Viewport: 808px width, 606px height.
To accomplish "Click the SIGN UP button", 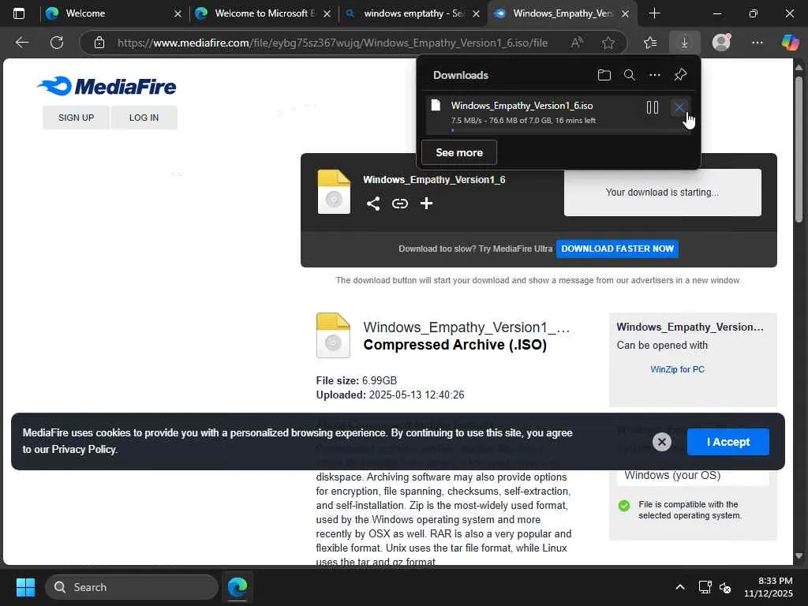I will coord(77,118).
